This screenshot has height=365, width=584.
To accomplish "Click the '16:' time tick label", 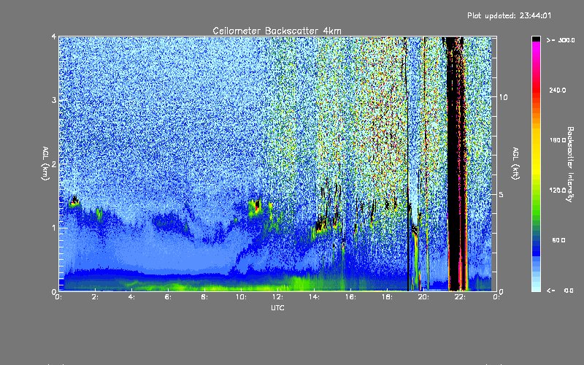I will tap(350, 297).
